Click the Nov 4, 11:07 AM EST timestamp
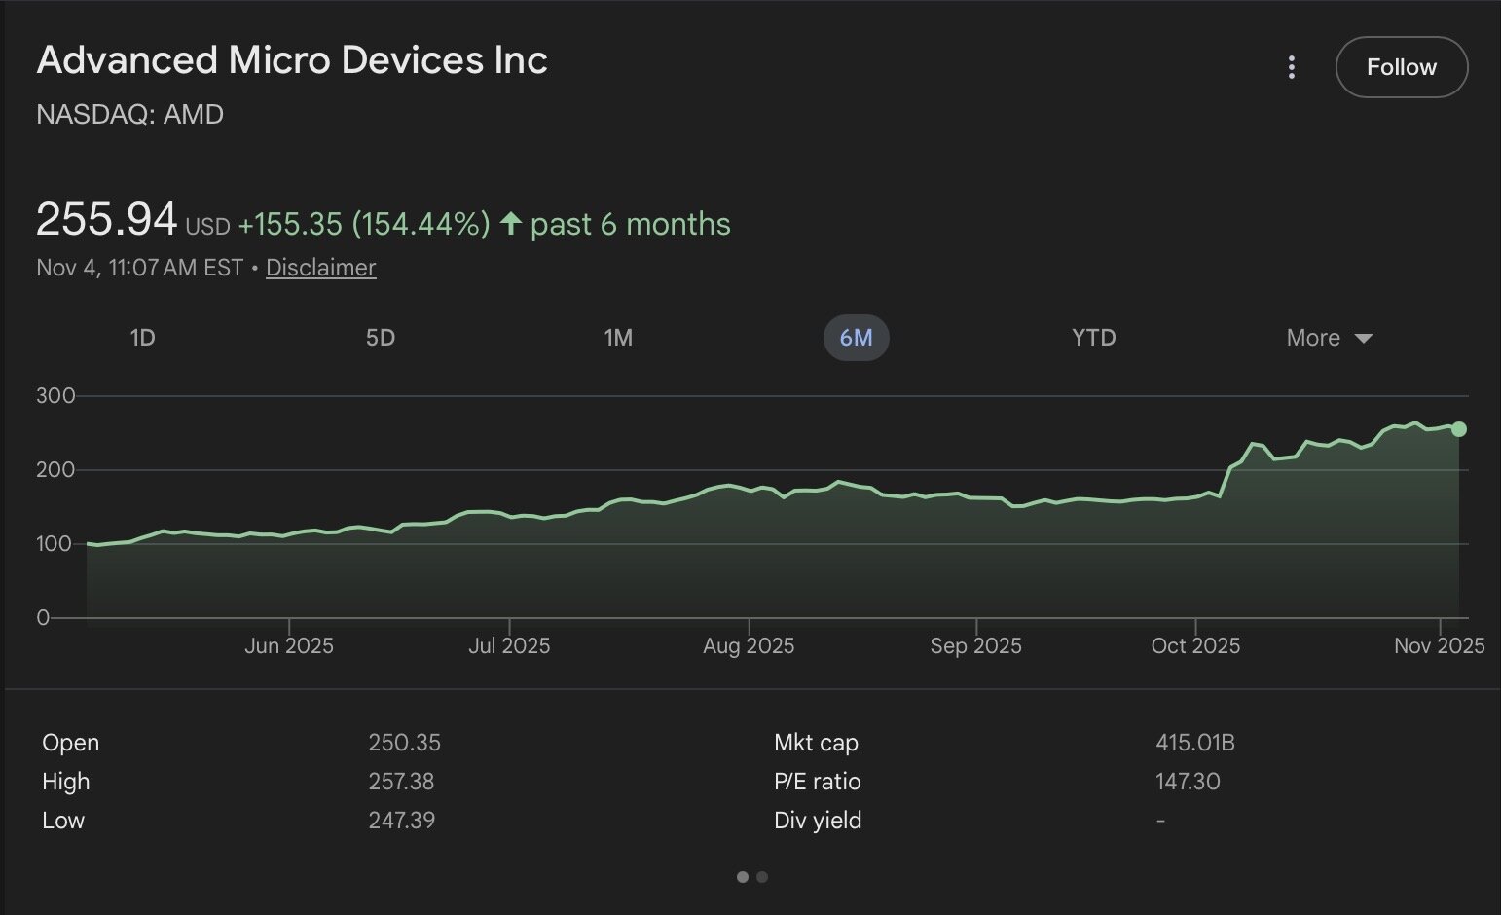This screenshot has height=915, width=1501. [139, 267]
